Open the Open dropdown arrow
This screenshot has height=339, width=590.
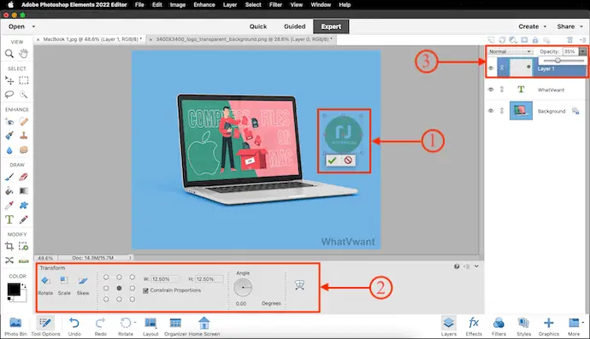33,26
